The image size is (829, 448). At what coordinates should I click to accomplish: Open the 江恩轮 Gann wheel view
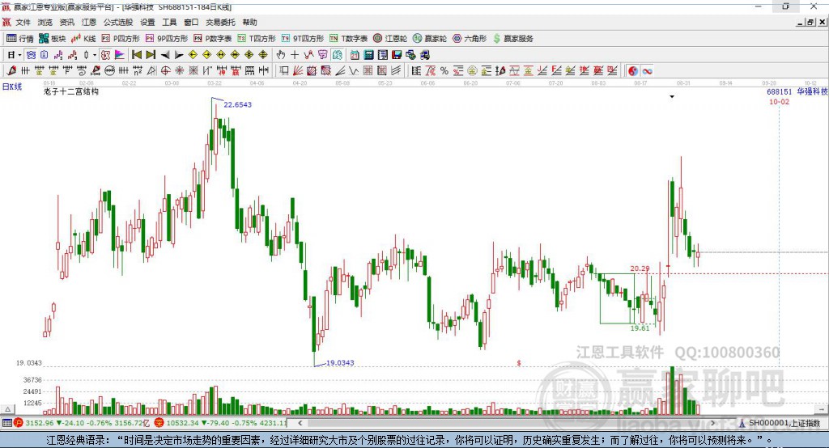(390, 39)
